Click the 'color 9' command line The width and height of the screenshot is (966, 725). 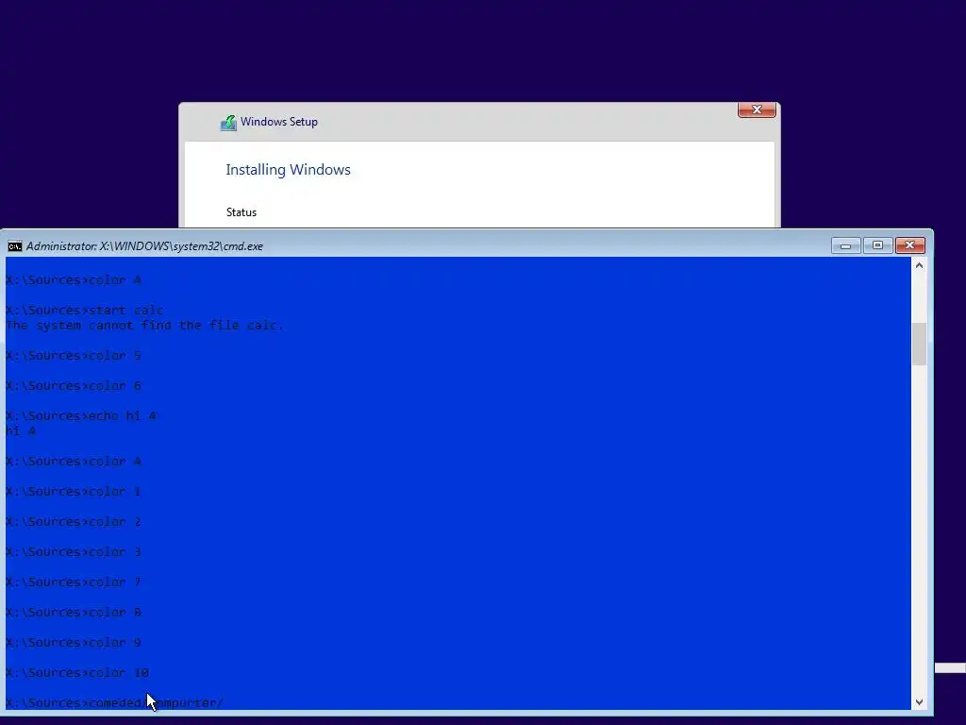pyautogui.click(x=74, y=642)
